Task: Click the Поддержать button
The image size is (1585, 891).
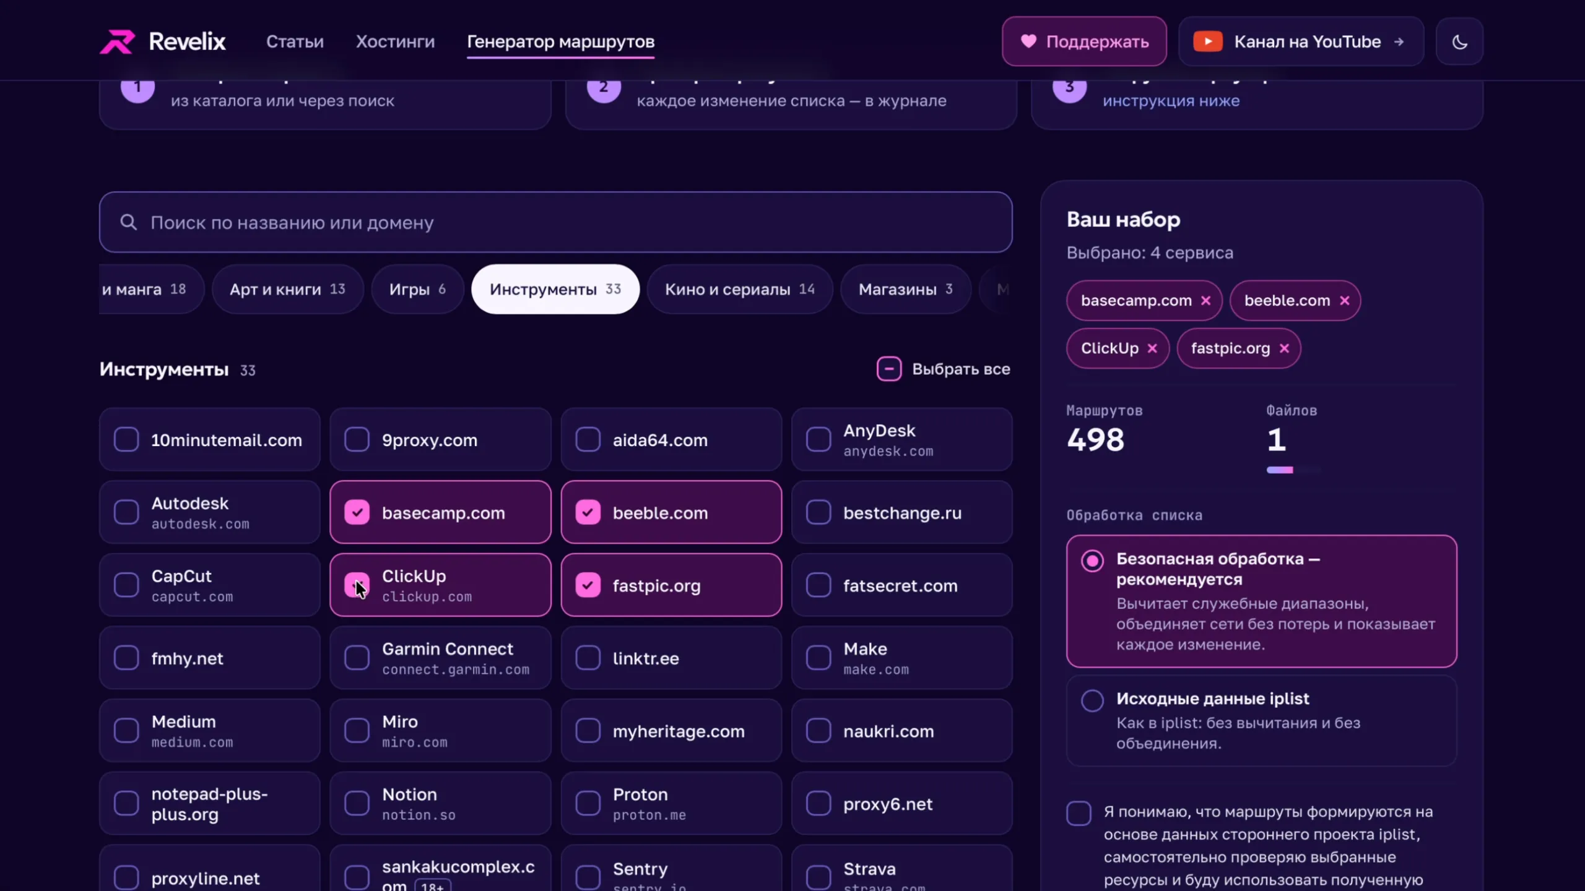Action: coord(1084,41)
